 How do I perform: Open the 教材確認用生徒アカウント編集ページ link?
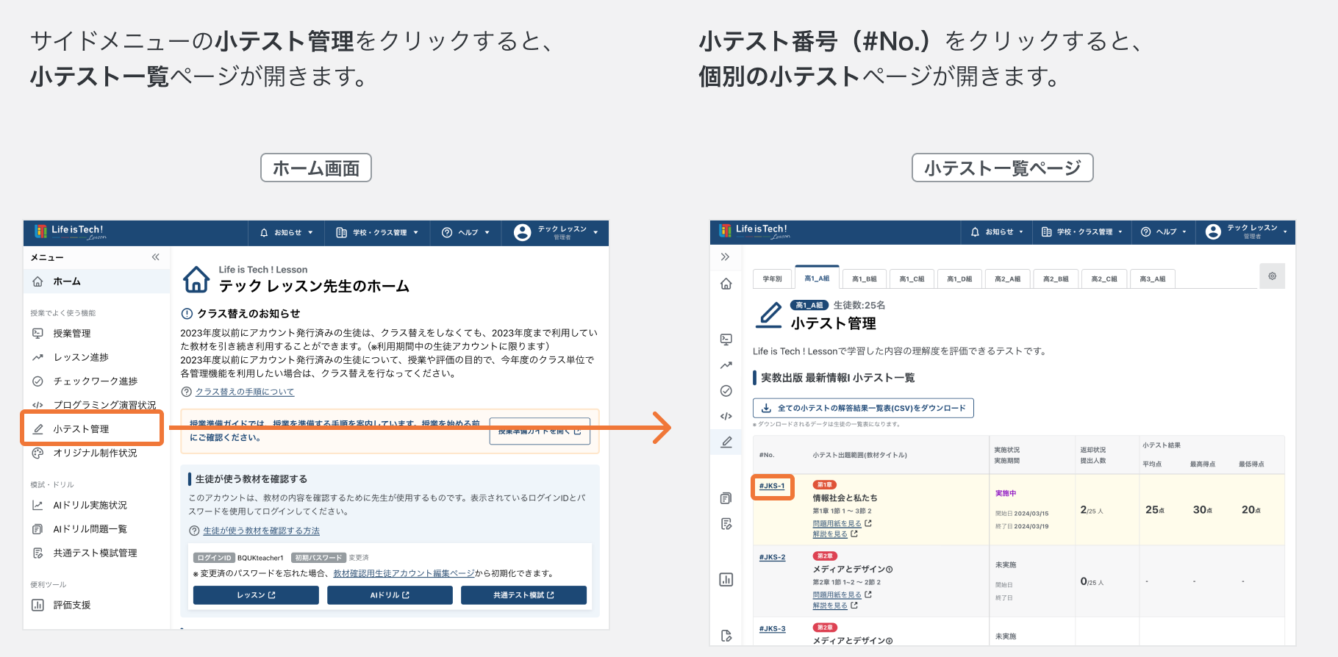click(x=404, y=573)
